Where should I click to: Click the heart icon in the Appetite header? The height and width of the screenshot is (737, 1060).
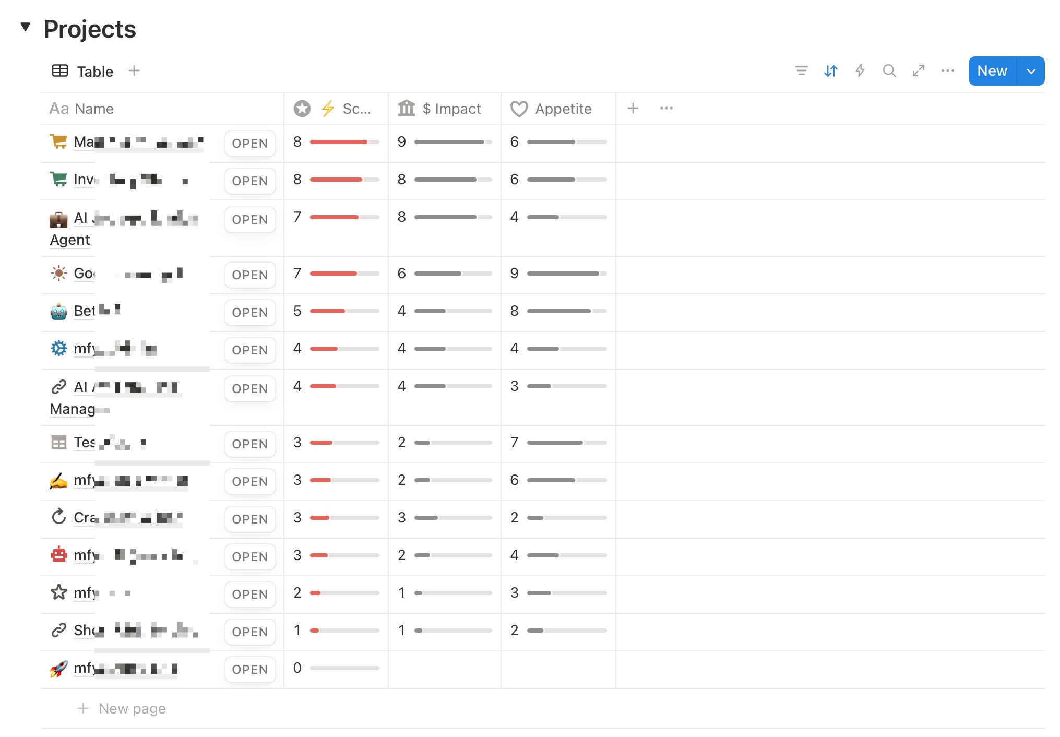(519, 108)
